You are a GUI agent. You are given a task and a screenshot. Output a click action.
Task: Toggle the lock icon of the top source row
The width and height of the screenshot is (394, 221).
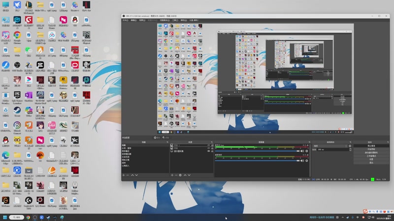click(212, 145)
